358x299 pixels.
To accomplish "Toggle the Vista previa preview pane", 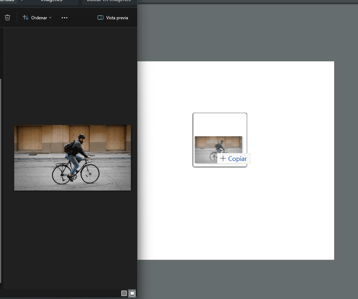I will pyautogui.click(x=117, y=17).
